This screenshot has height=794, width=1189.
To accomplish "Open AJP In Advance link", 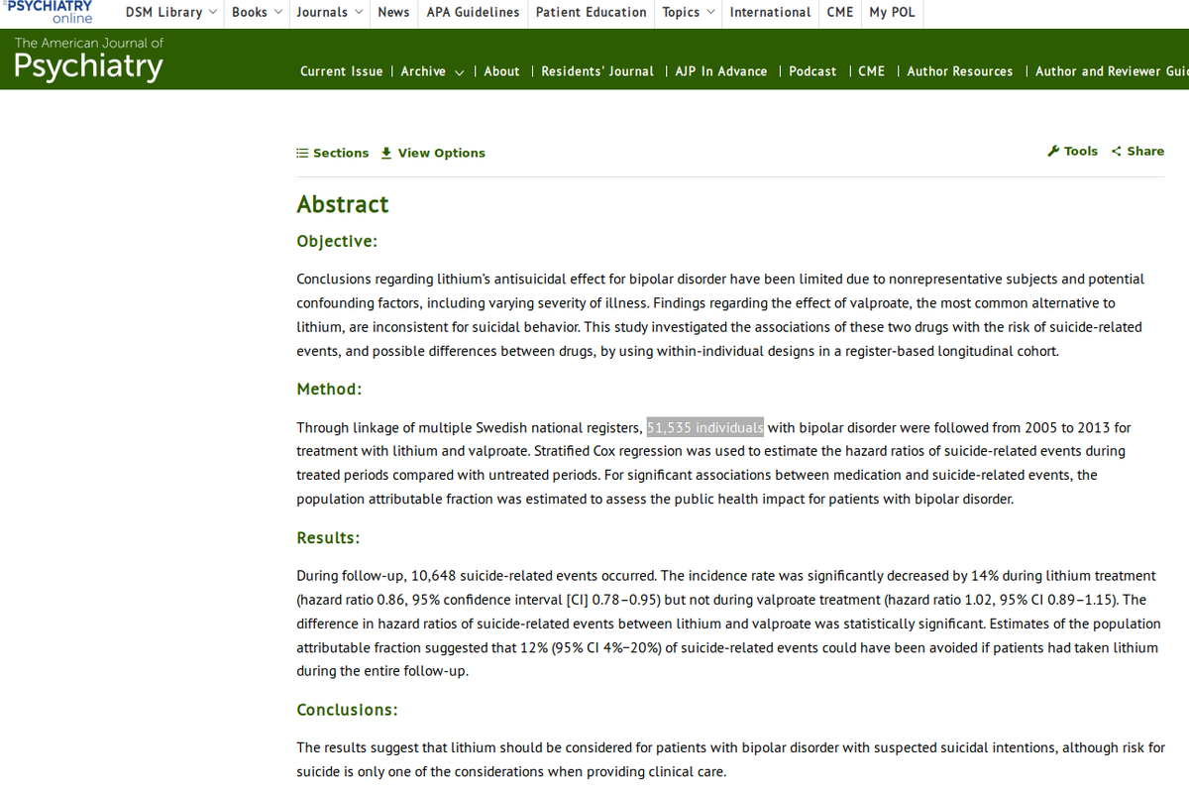I will [x=720, y=71].
